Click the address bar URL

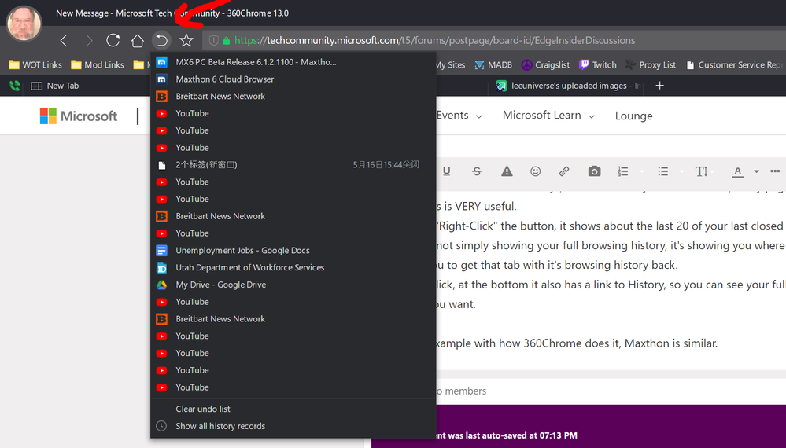(x=434, y=41)
